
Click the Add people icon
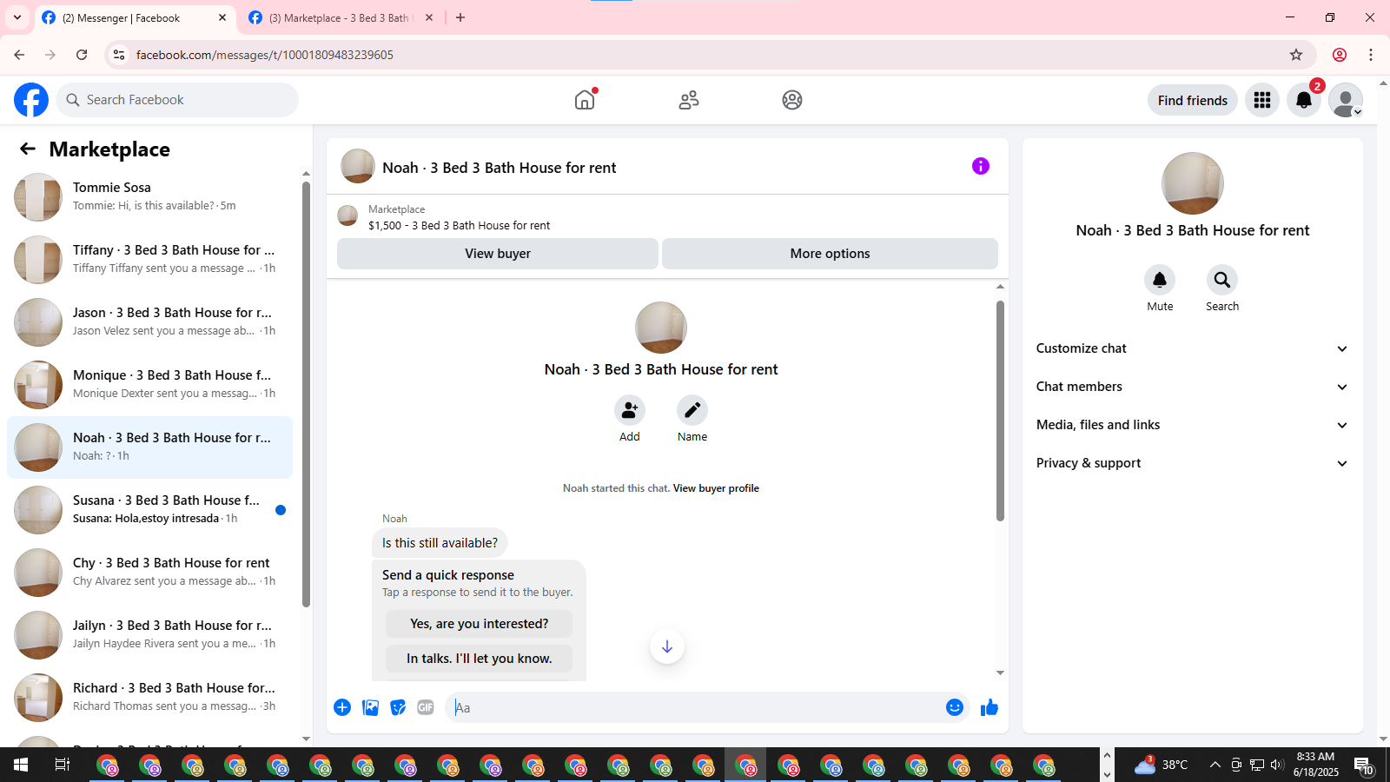point(630,410)
